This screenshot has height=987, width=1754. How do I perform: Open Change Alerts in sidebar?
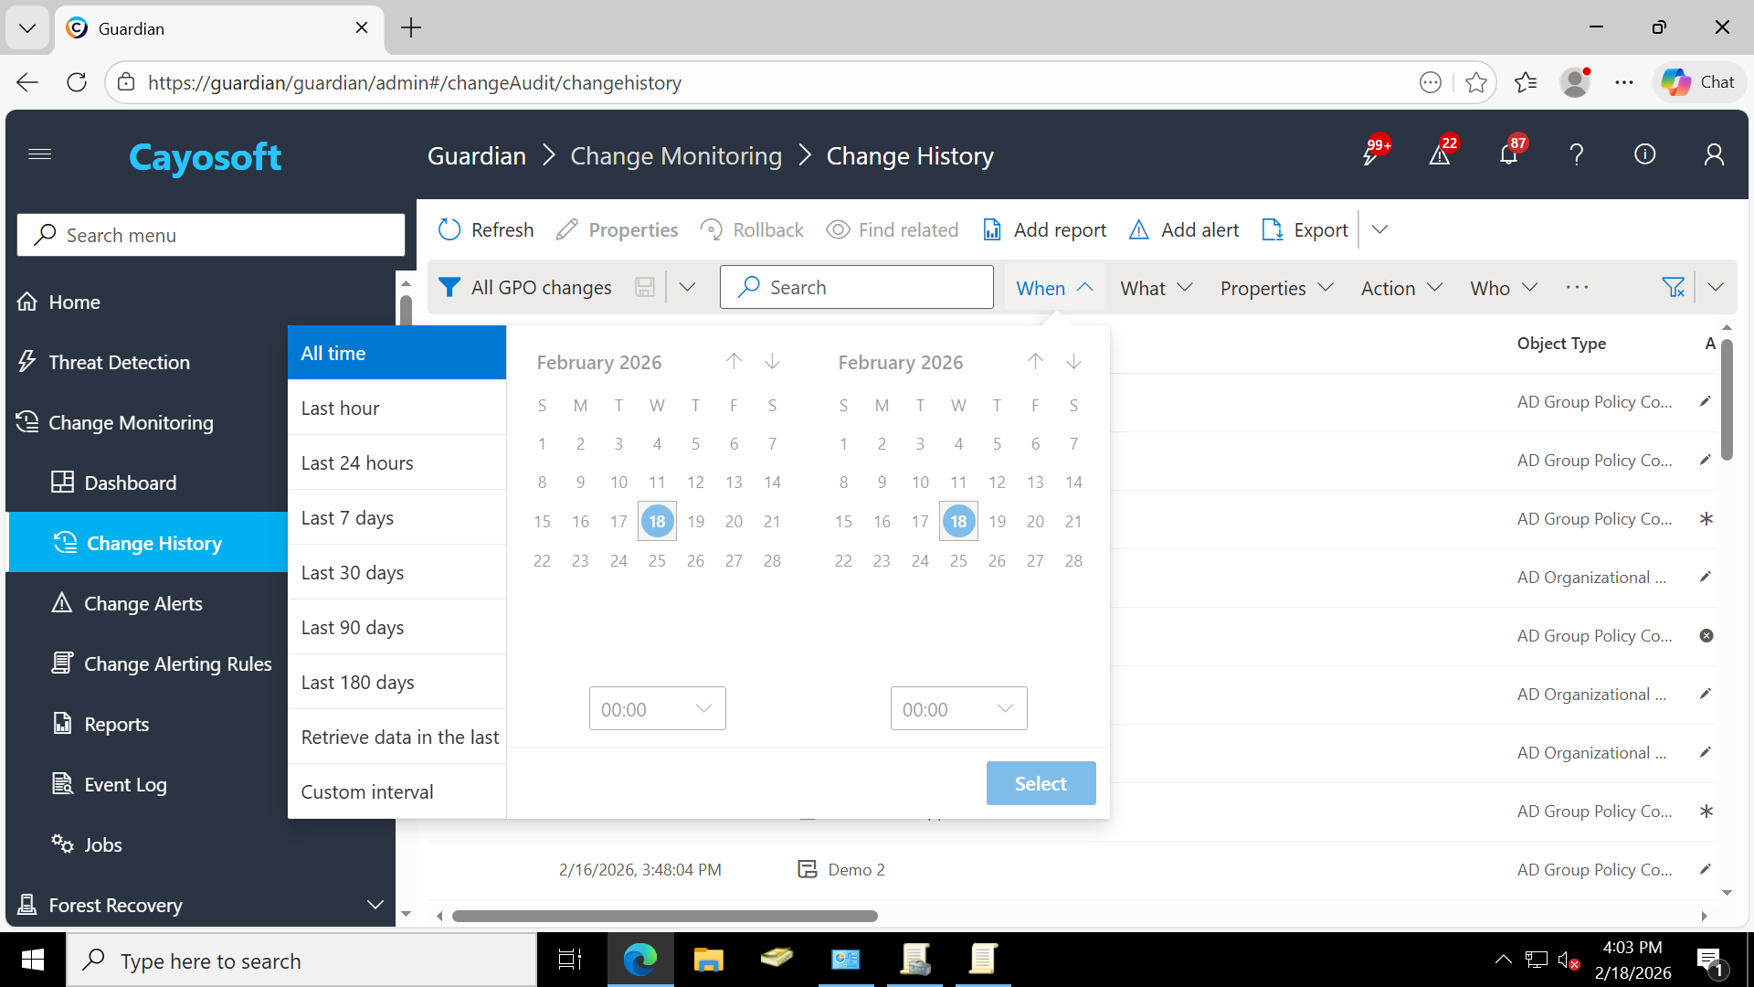[x=143, y=604]
